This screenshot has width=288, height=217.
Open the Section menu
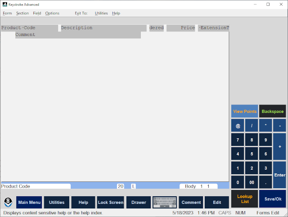pyautogui.click(x=22, y=13)
